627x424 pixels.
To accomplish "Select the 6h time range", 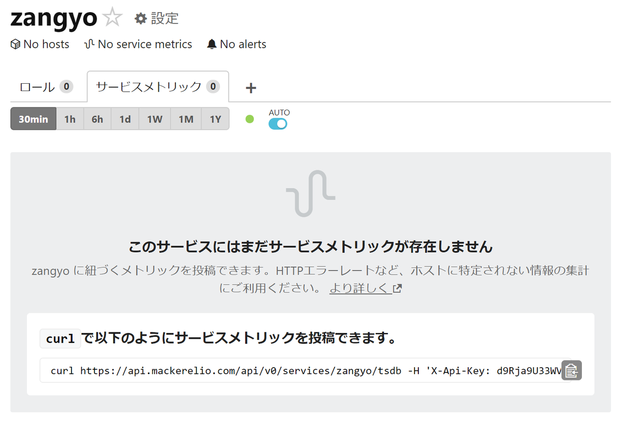I will pos(97,119).
